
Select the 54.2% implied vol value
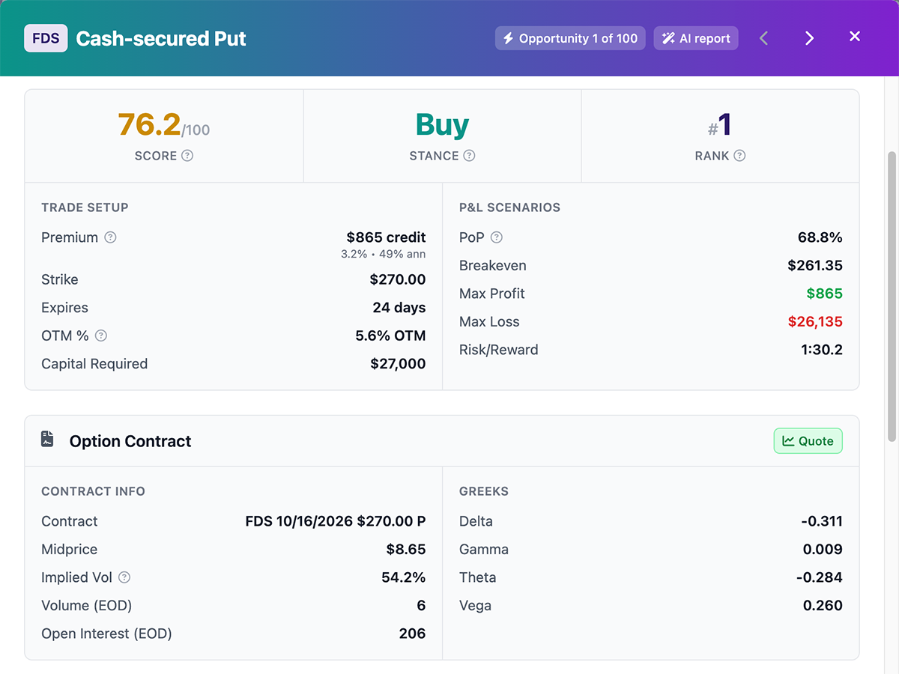(x=403, y=577)
